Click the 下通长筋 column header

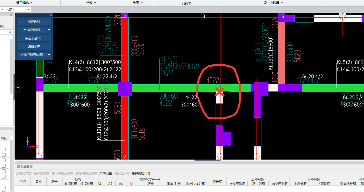point(300,183)
